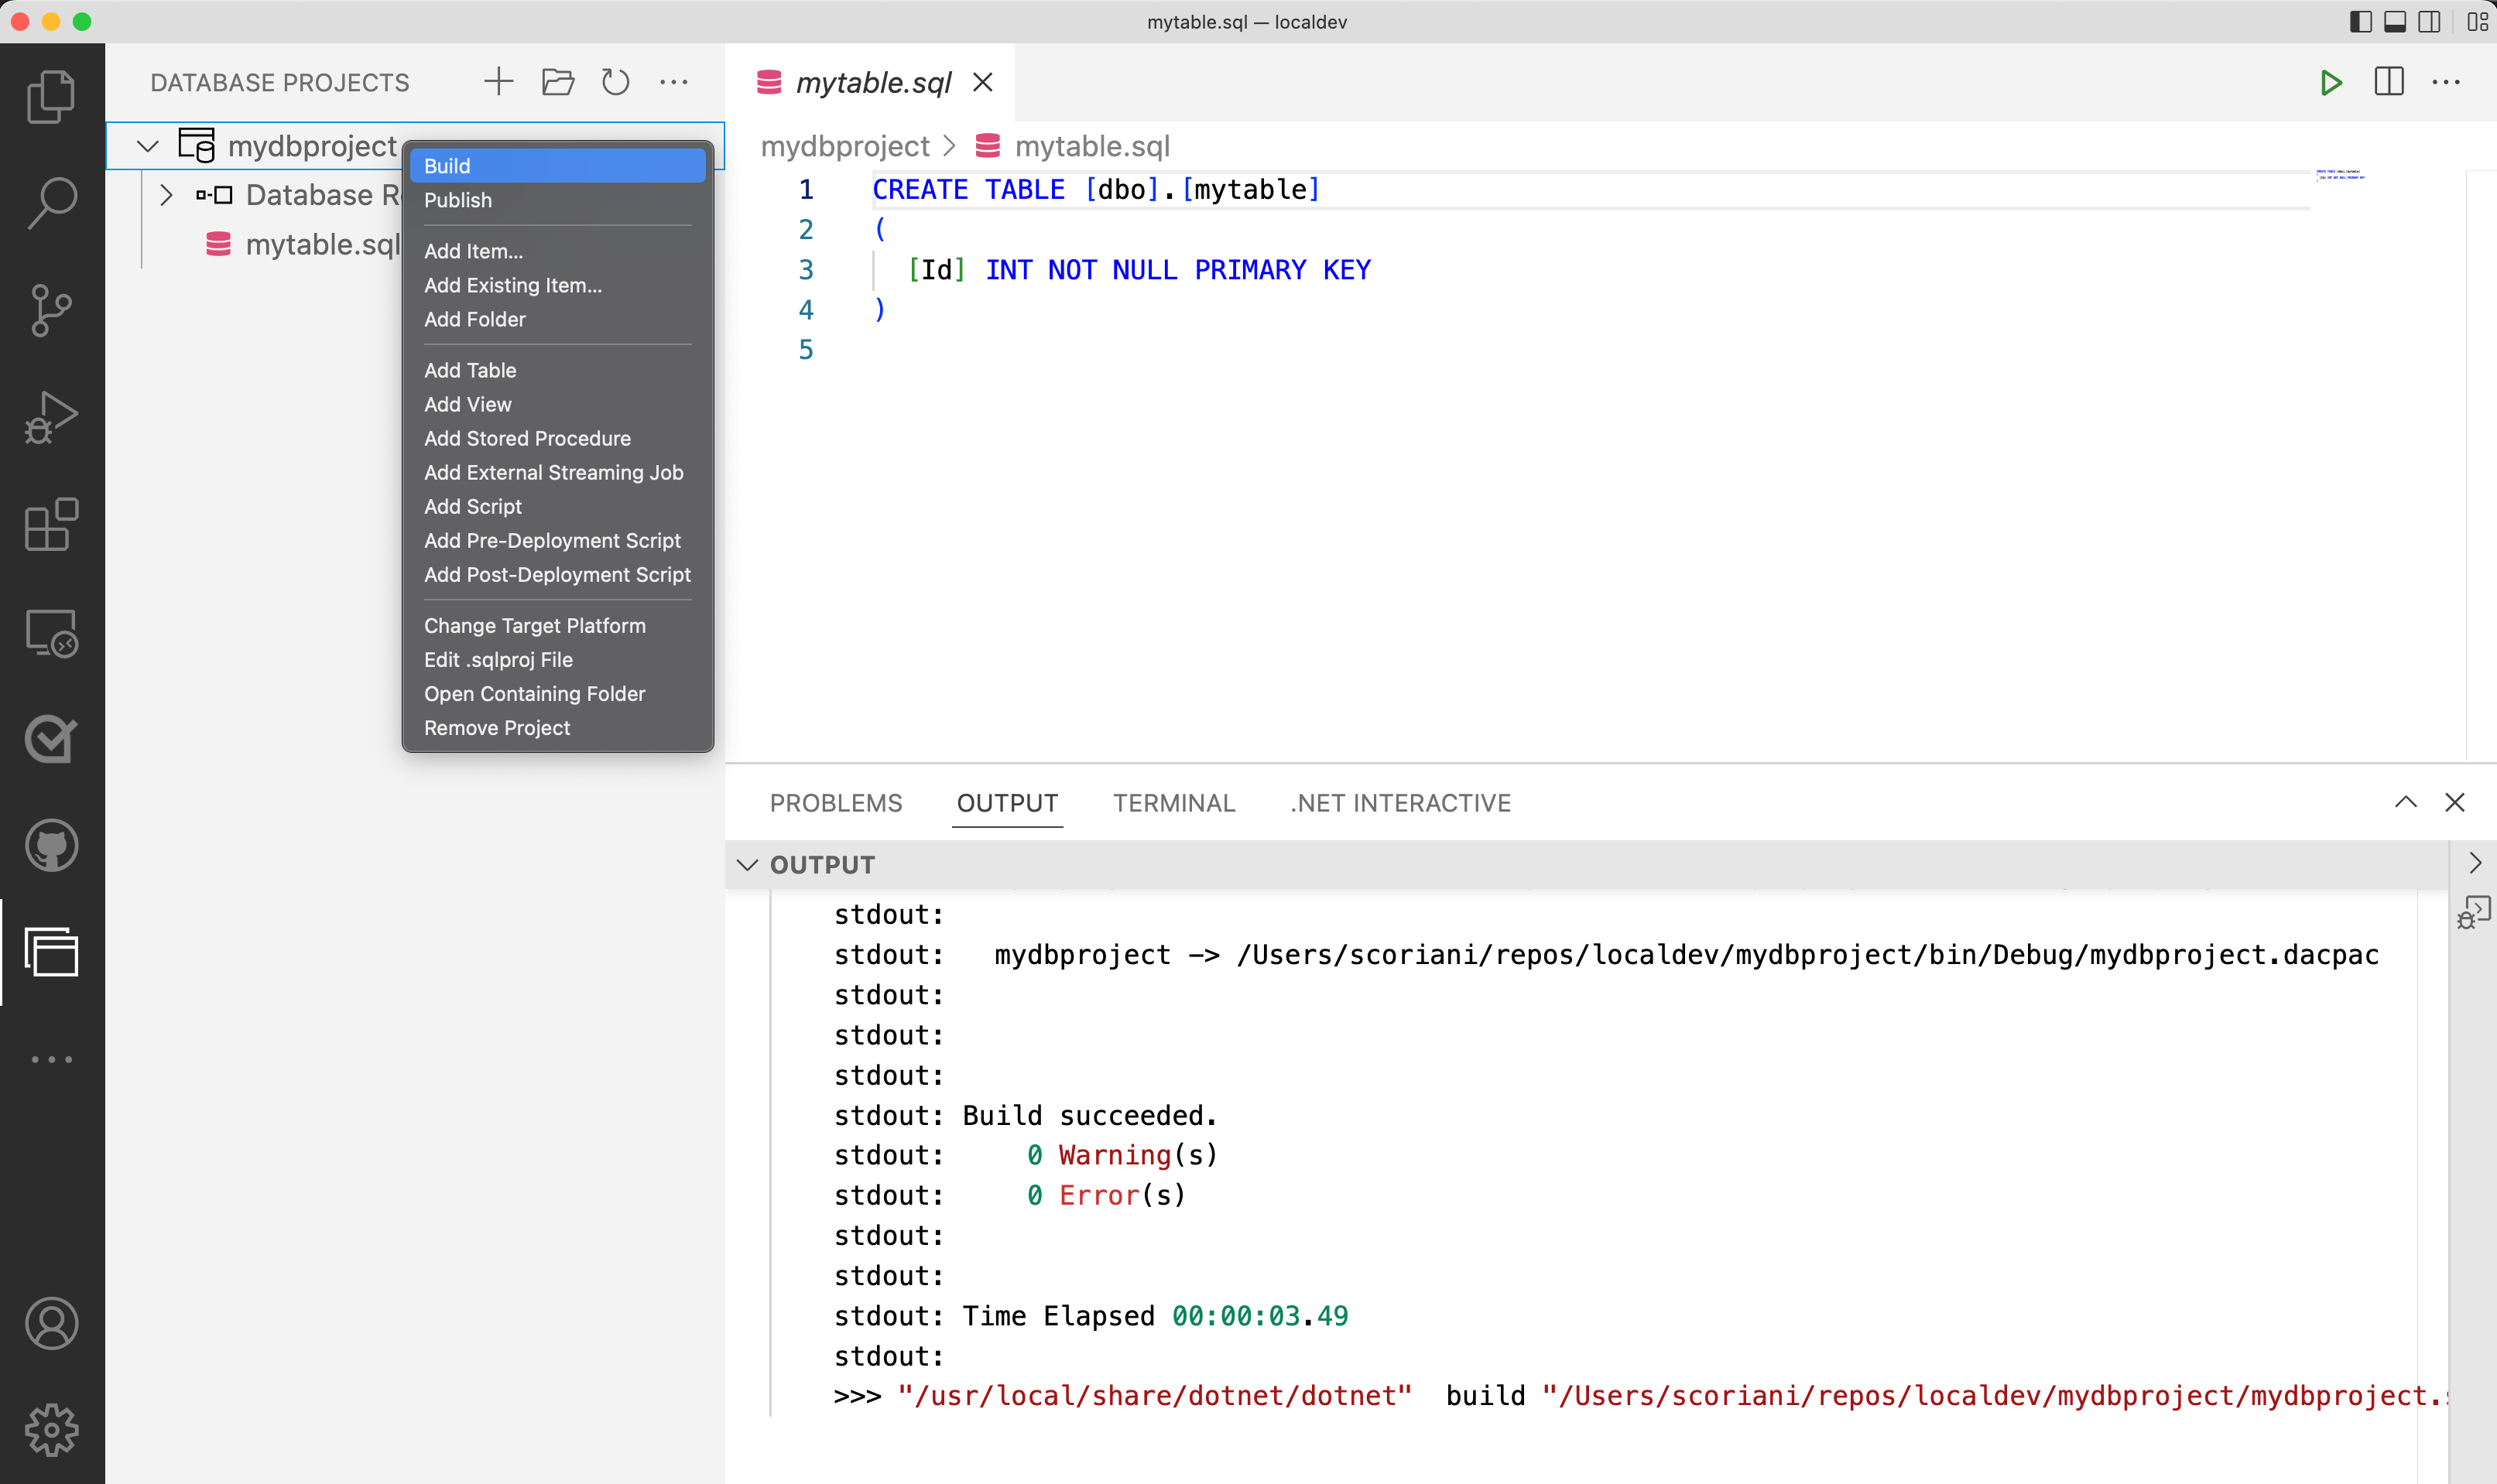Select Add Table from context menu
Image resolution: width=2497 pixels, height=1484 pixels.
coord(470,369)
